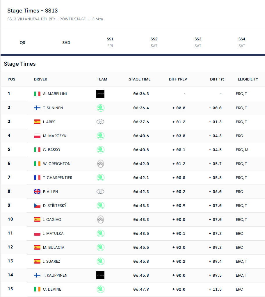Click the Citroën logo for W. Creighton

tap(100, 164)
